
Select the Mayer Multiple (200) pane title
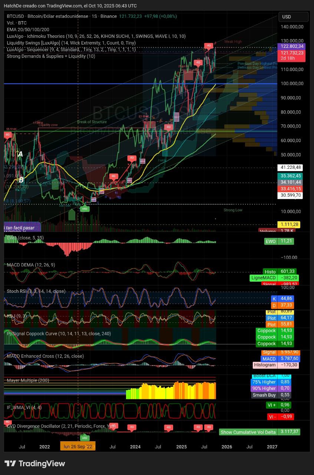click(x=28, y=380)
